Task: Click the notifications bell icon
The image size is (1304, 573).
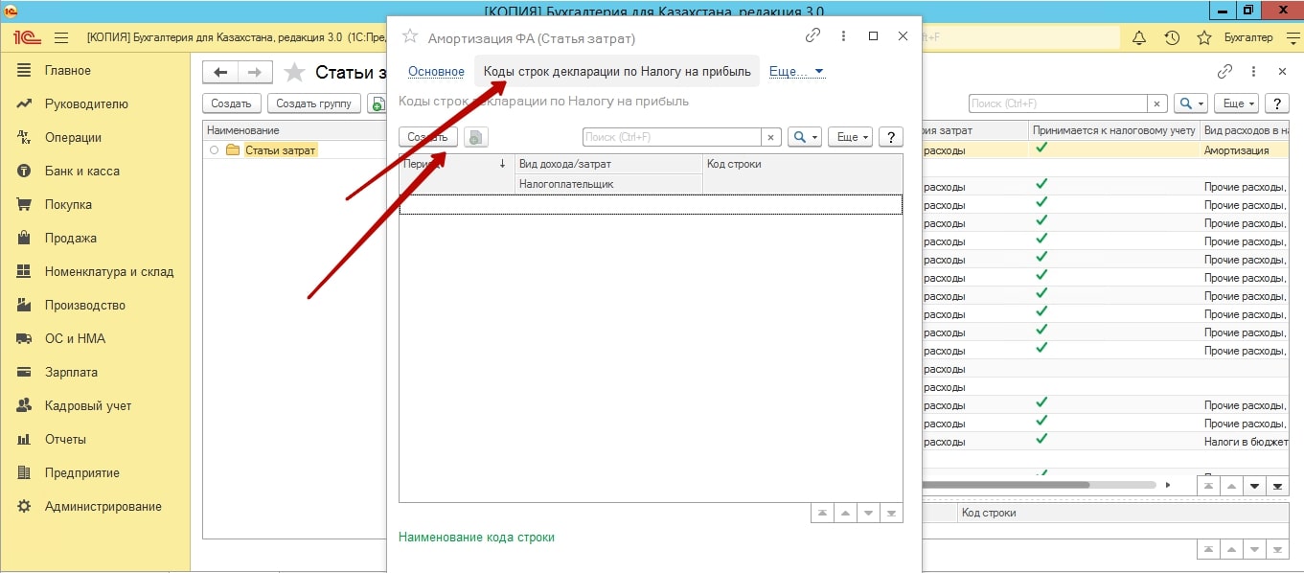Action: point(1139,38)
